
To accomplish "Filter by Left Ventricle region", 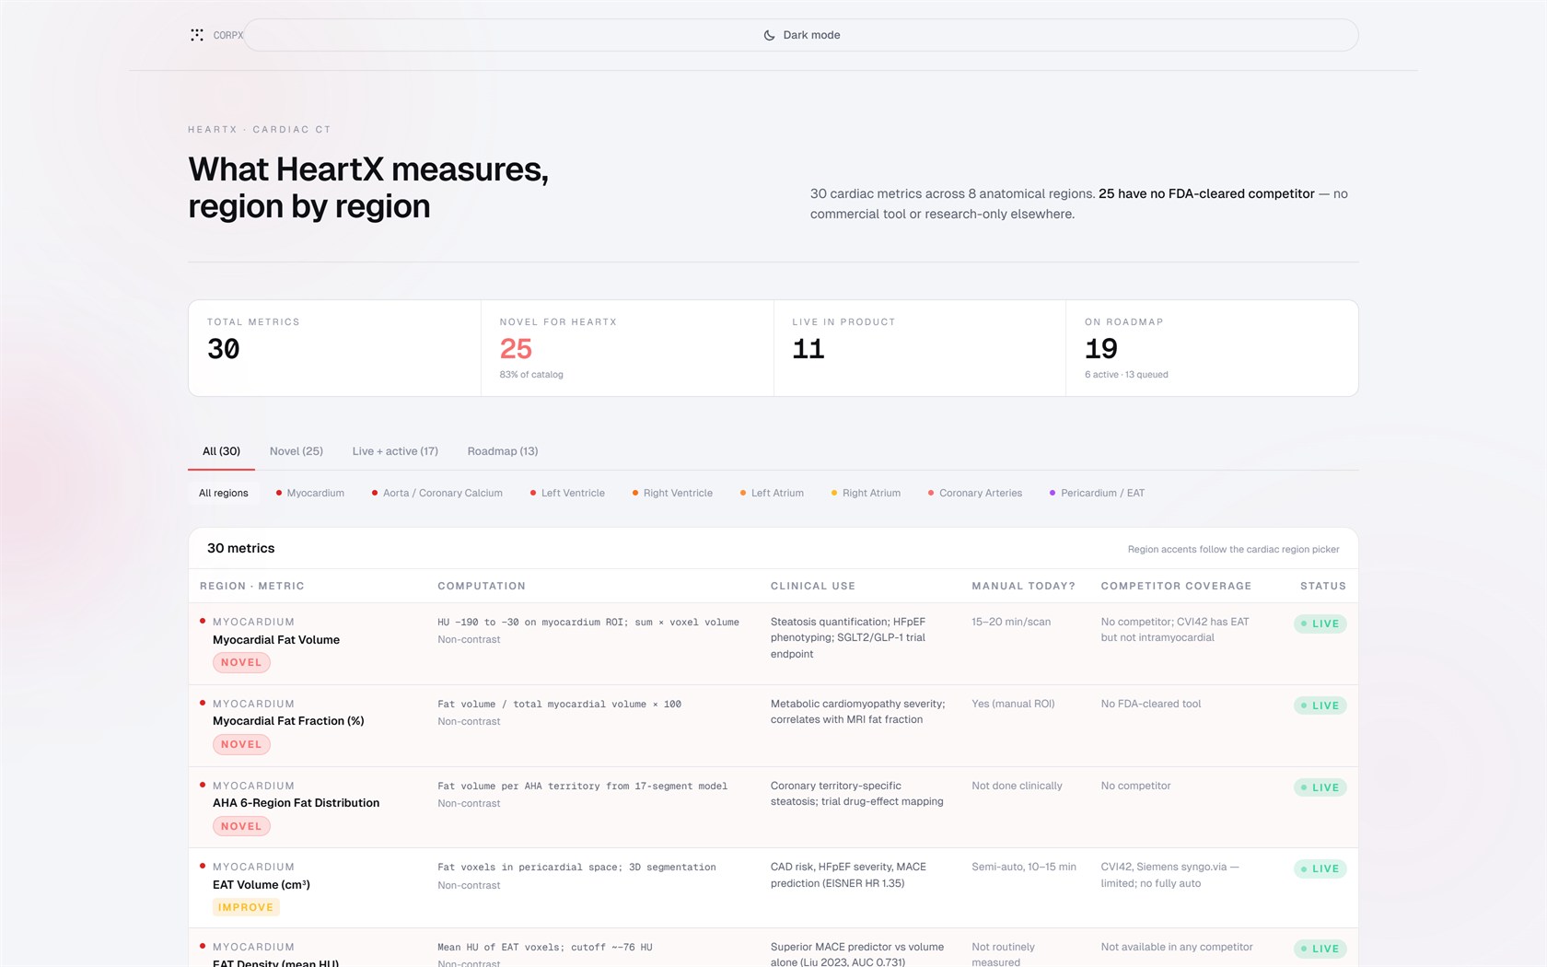I will 567,493.
